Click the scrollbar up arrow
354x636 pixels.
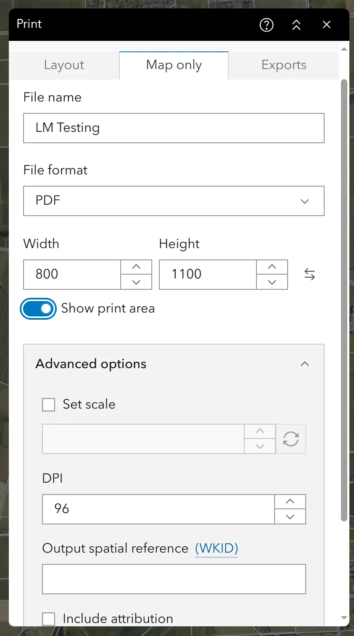(x=344, y=49)
